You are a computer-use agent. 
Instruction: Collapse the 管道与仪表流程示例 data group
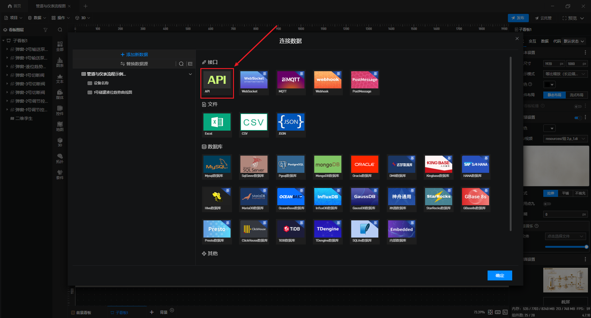190,74
